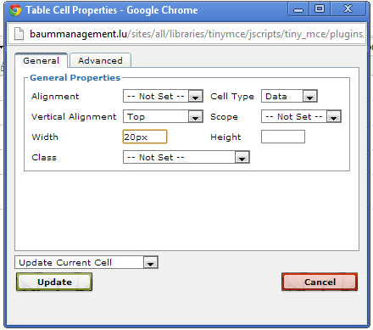Minimize the Table Cell Properties window
This screenshot has width=373, height=330.
point(298,9)
